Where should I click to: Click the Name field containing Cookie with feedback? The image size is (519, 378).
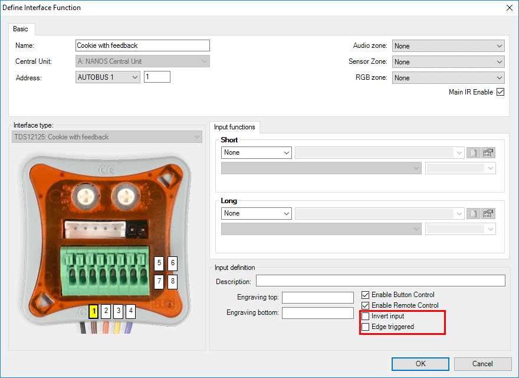pyautogui.click(x=143, y=45)
